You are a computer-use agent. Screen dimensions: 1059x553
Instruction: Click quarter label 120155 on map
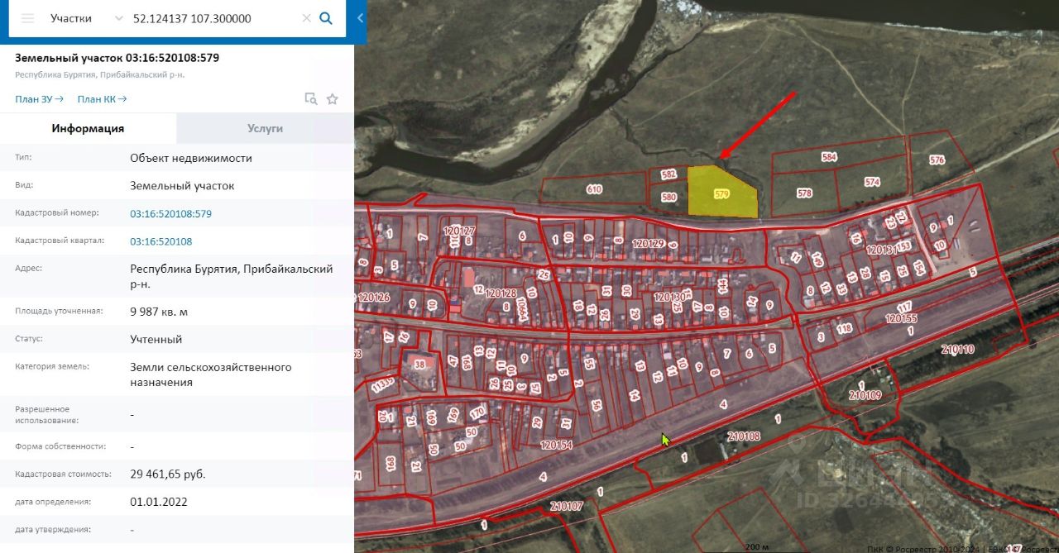point(901,318)
